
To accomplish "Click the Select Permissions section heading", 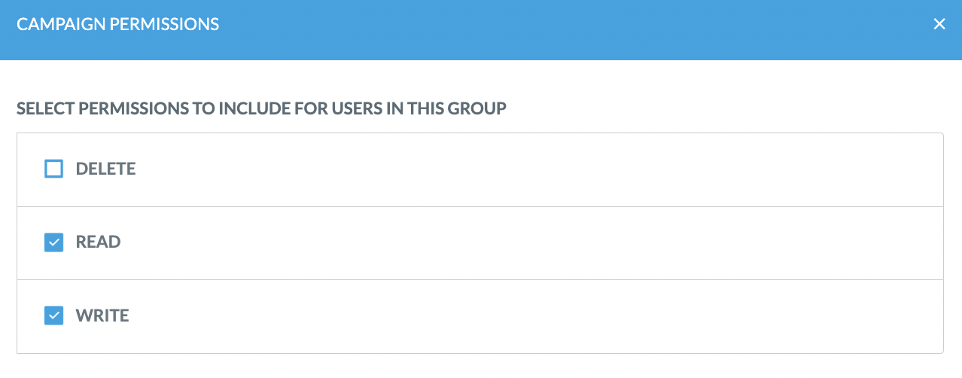I will click(261, 108).
